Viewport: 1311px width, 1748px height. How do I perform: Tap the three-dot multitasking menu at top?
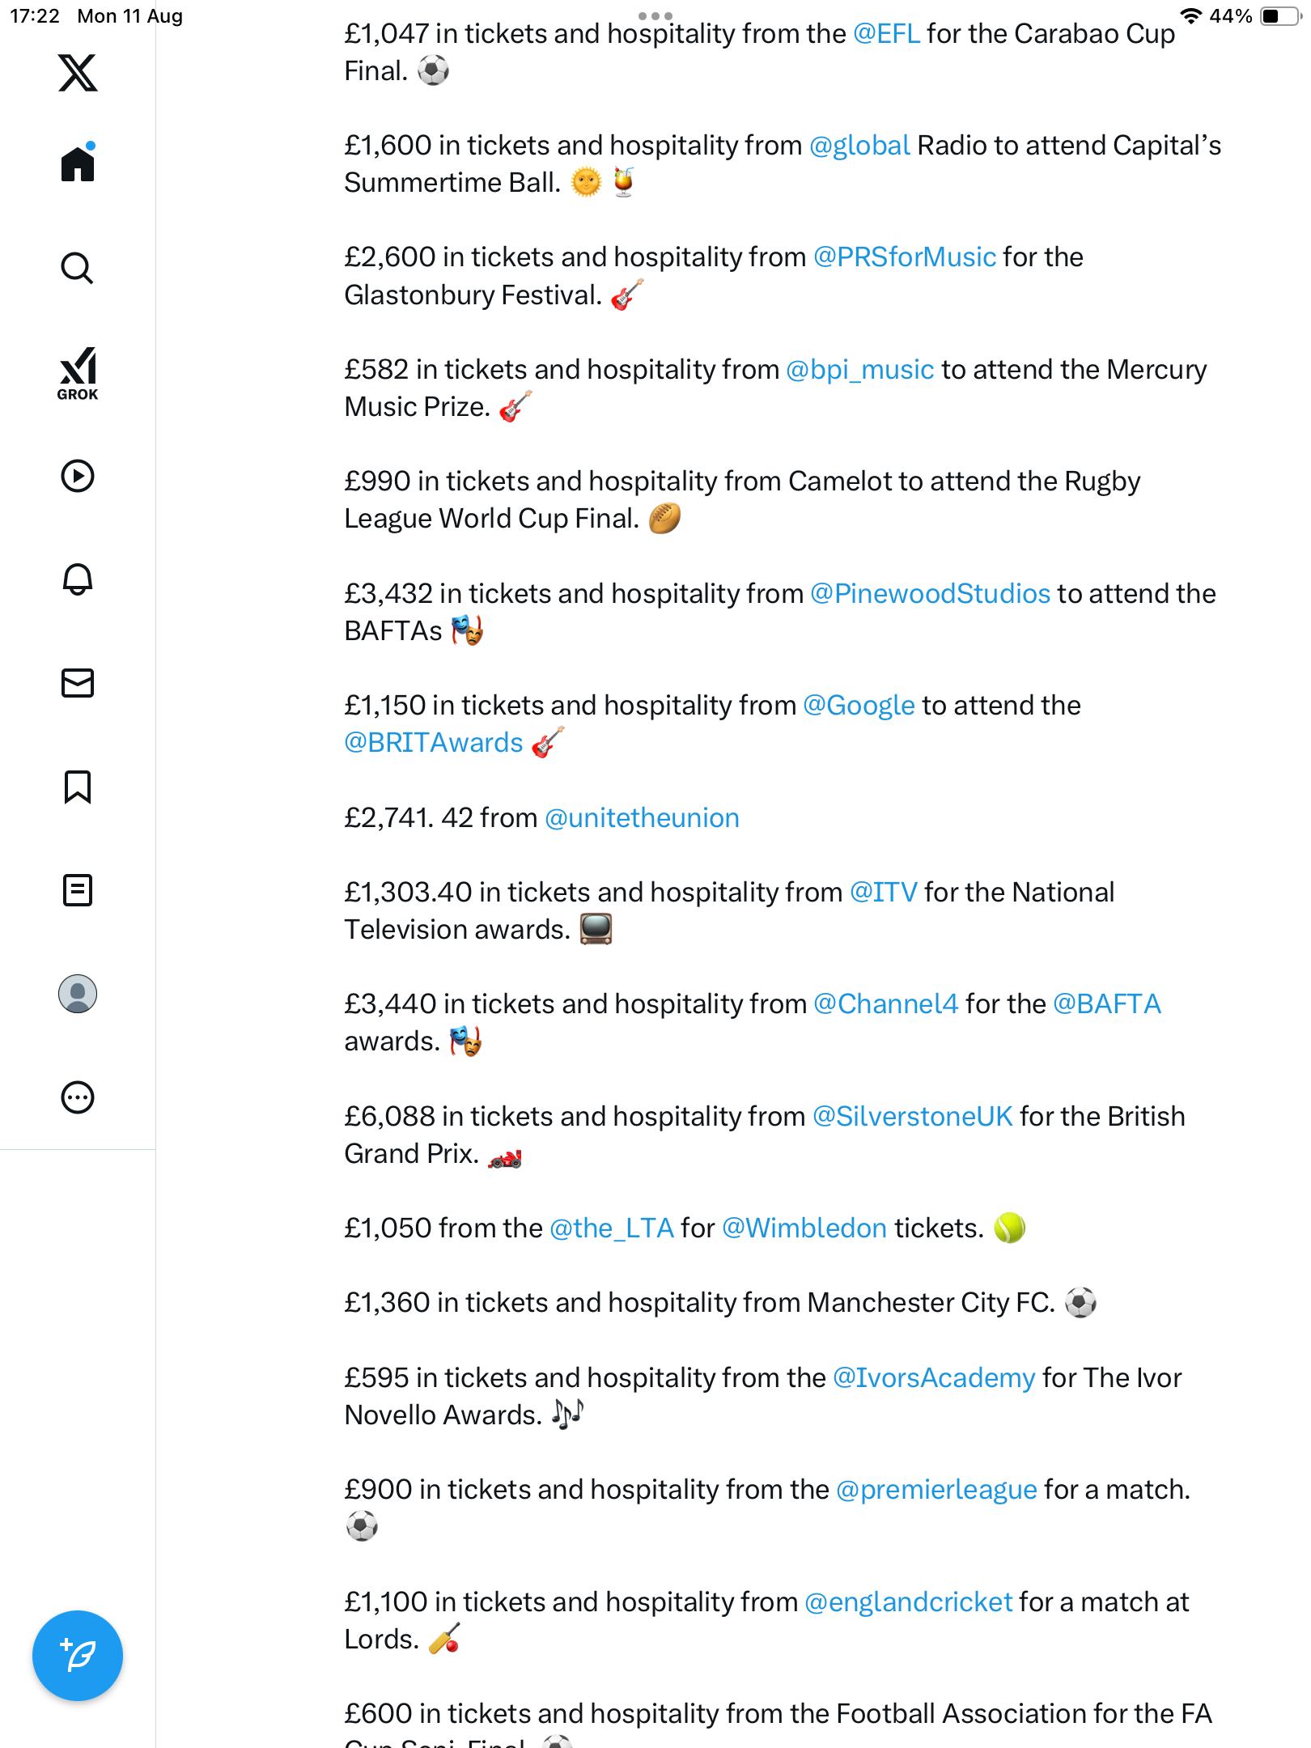pos(655,16)
